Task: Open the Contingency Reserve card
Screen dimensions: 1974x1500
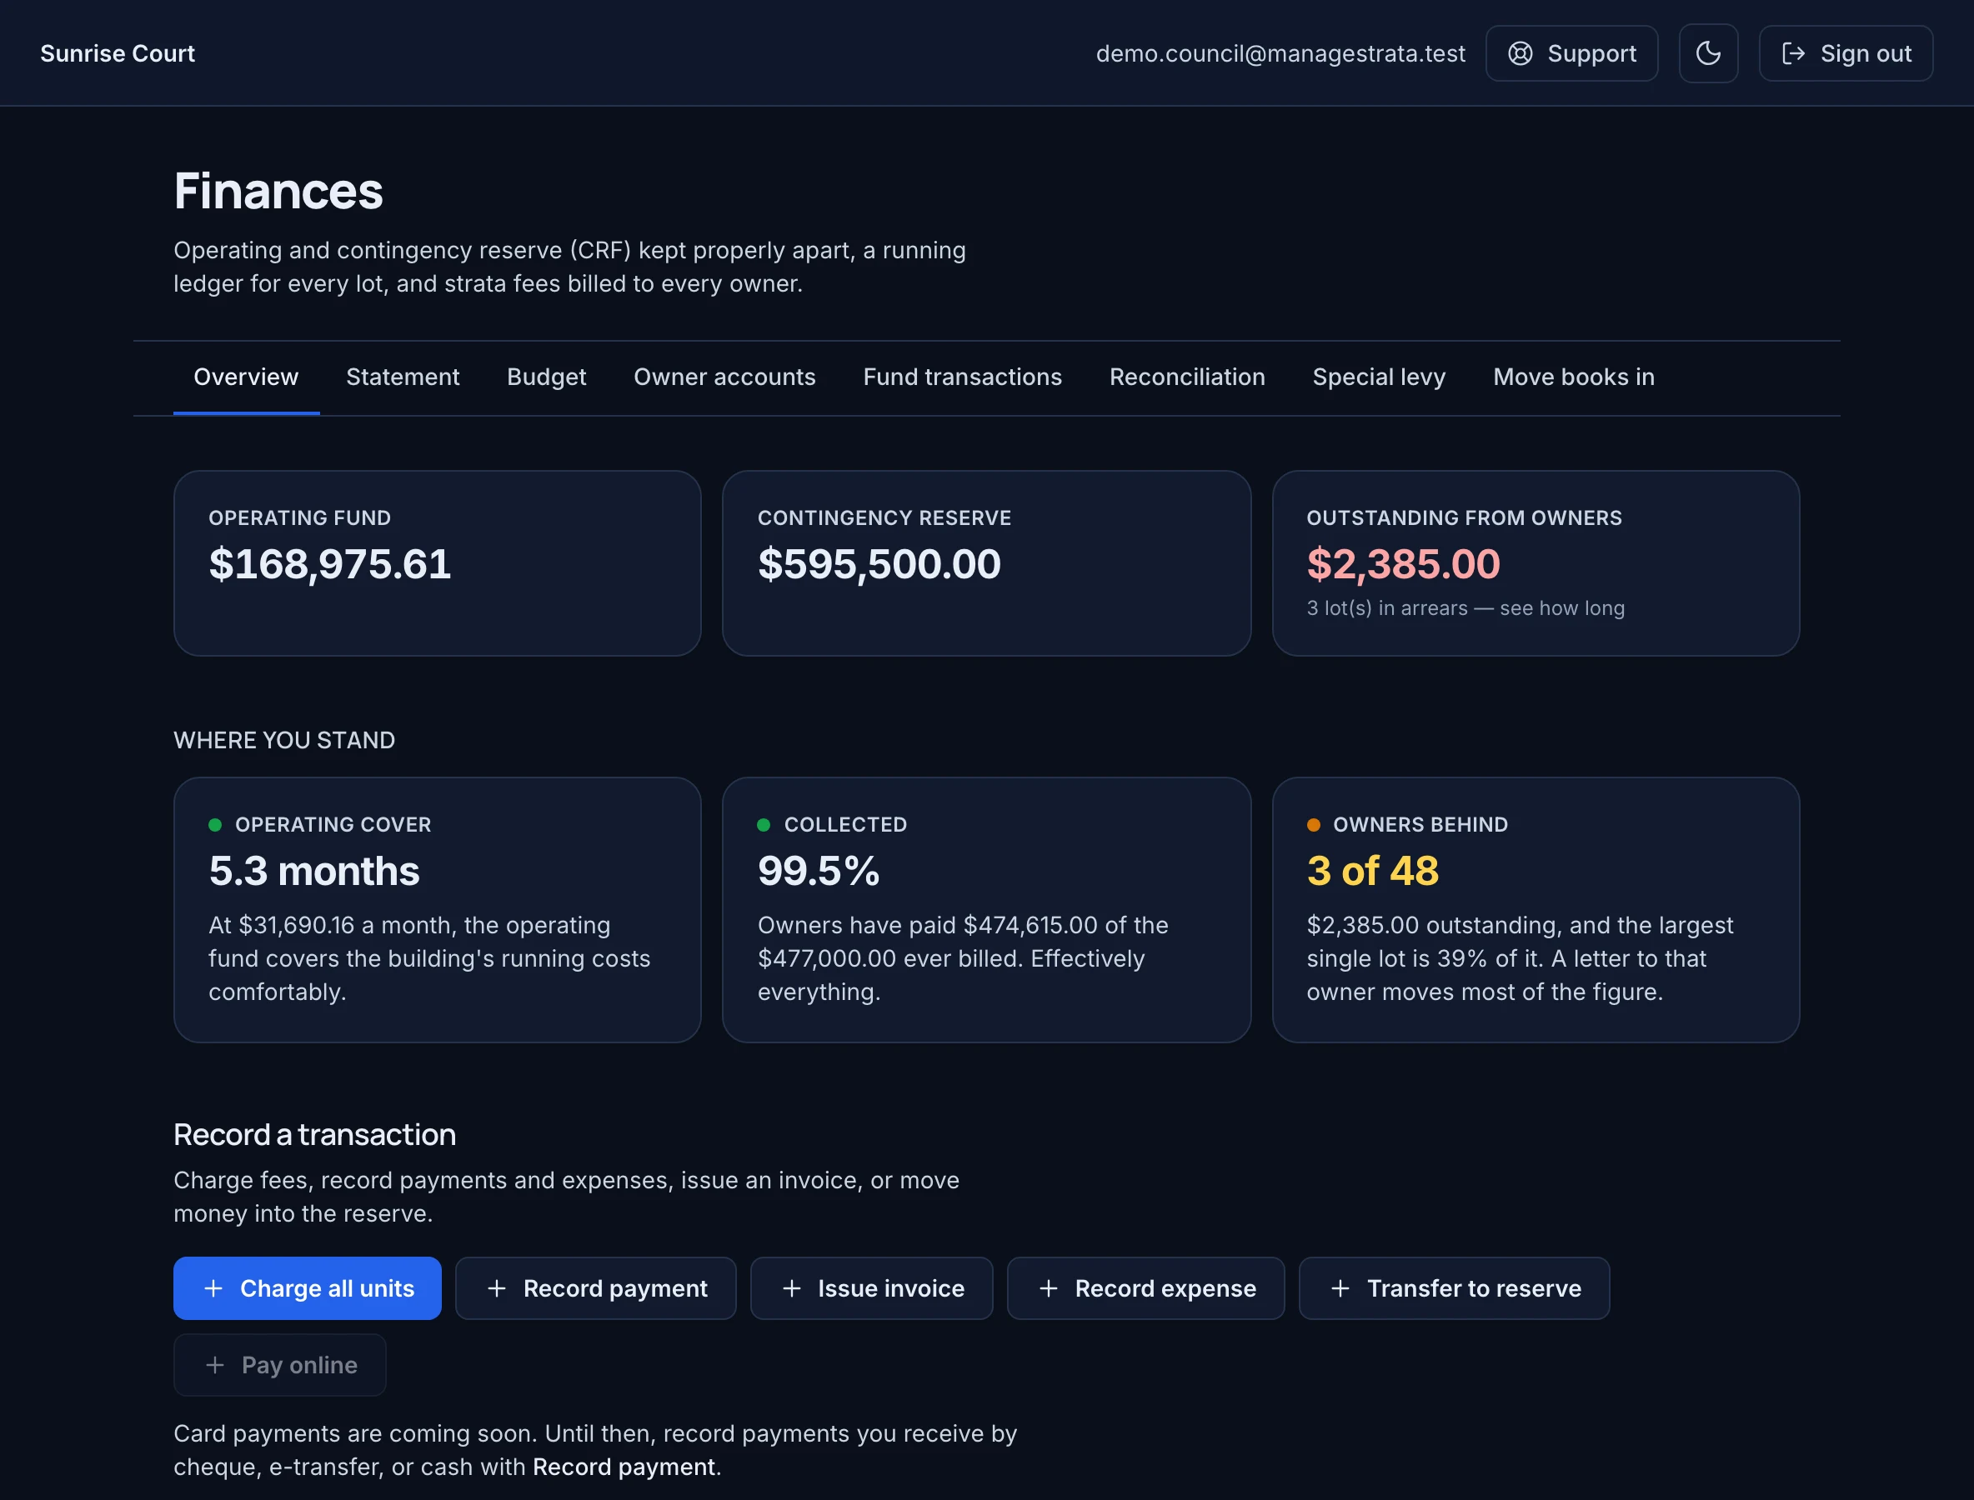Action: pyautogui.click(x=986, y=563)
